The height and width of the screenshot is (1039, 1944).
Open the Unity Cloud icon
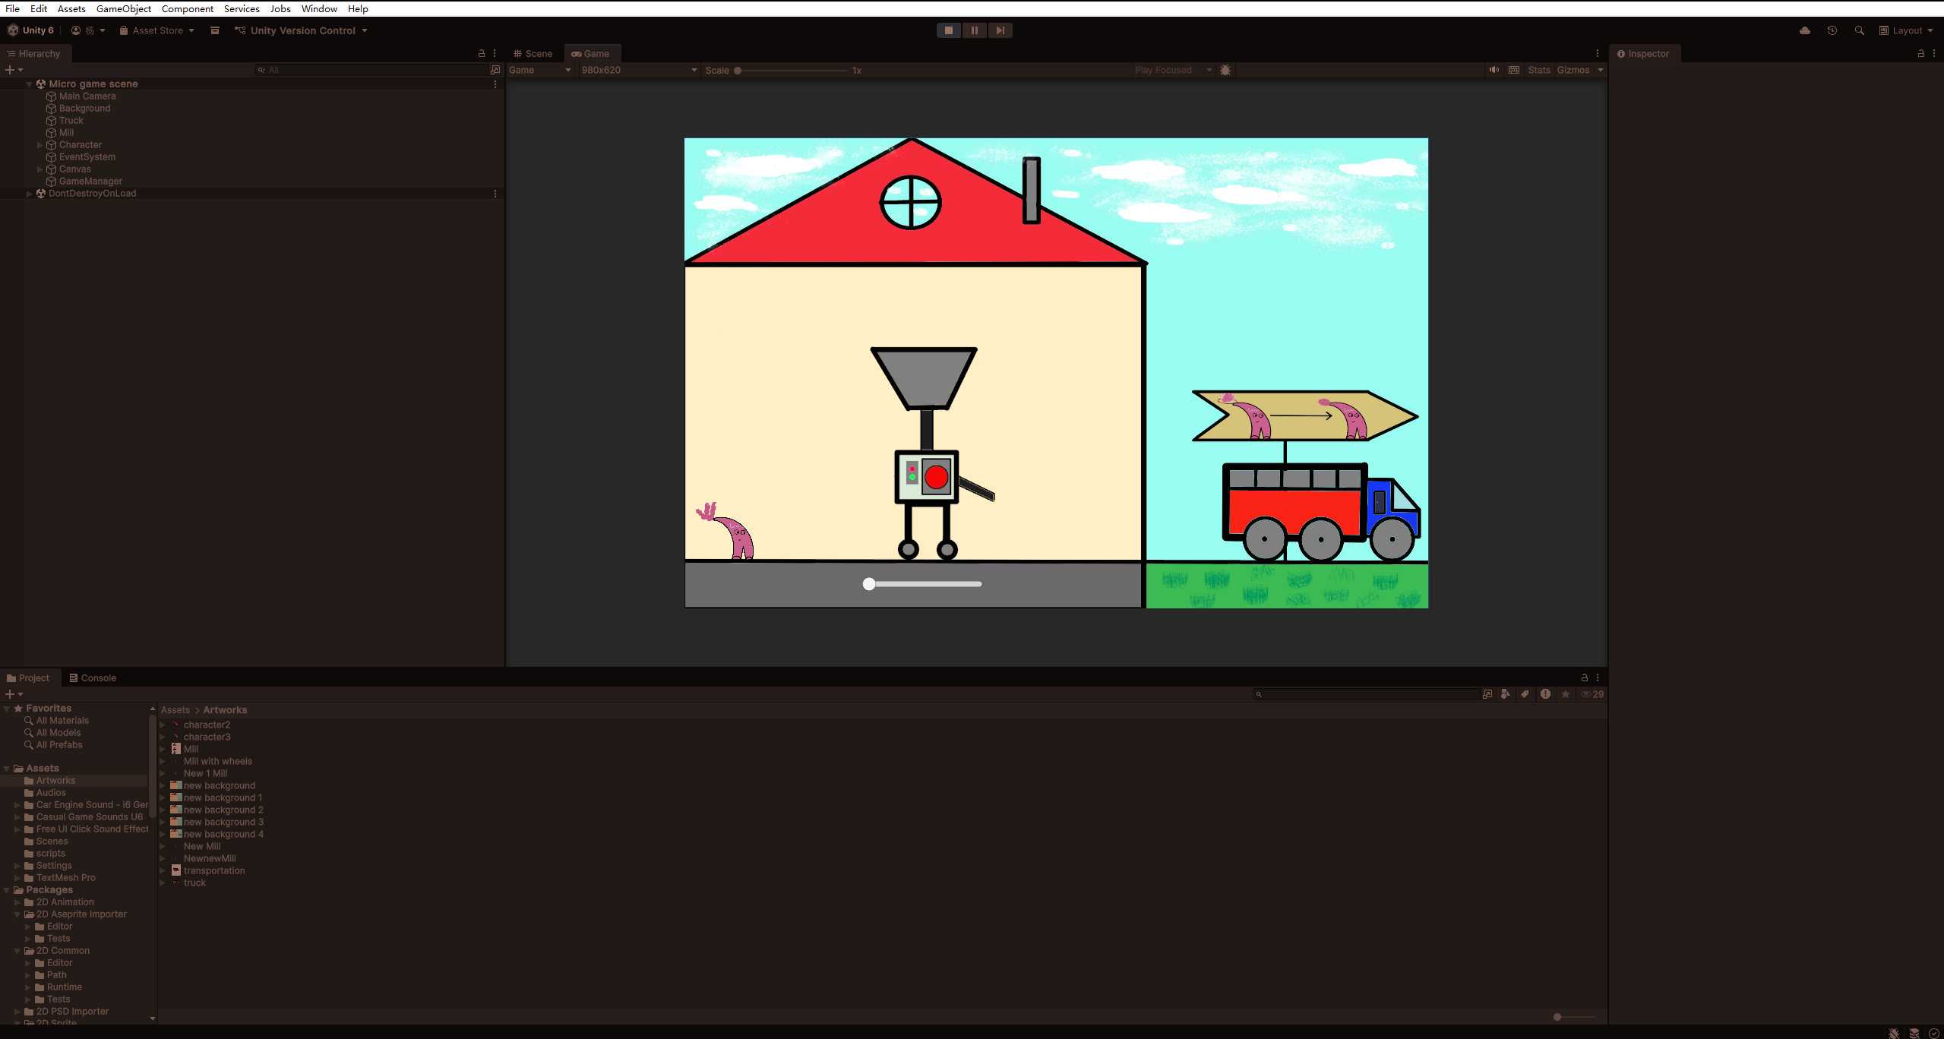pyautogui.click(x=1804, y=30)
